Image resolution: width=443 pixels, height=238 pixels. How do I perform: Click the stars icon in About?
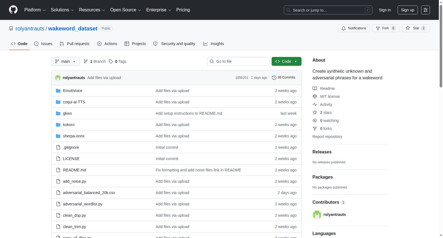(315, 113)
